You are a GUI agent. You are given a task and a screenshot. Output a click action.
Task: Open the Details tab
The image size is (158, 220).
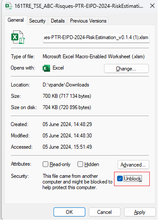tap(58, 21)
